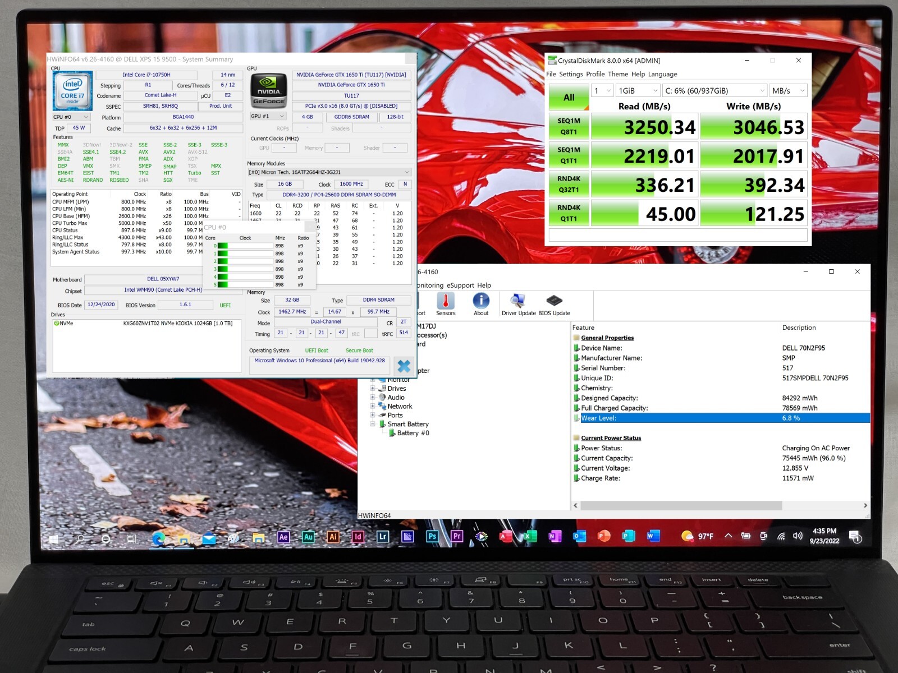Open Adobe Premiere Pro from the taskbar
The width and height of the screenshot is (898, 673).
tap(456, 537)
